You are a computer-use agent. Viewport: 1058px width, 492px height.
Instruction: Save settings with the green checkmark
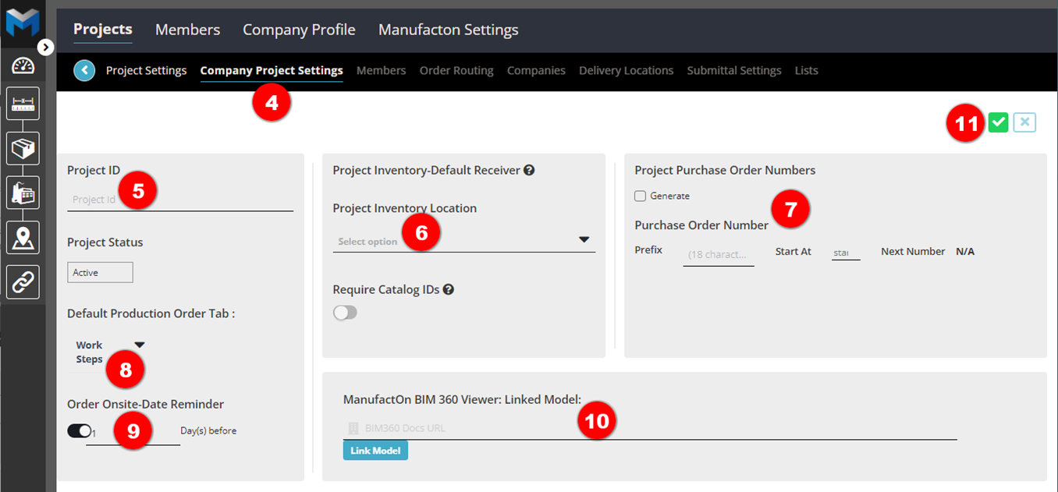(998, 122)
